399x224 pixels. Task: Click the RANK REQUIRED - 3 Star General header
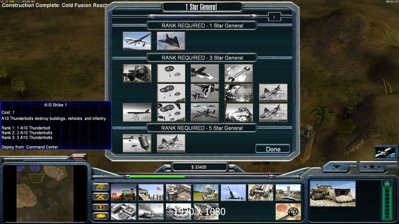point(202,57)
